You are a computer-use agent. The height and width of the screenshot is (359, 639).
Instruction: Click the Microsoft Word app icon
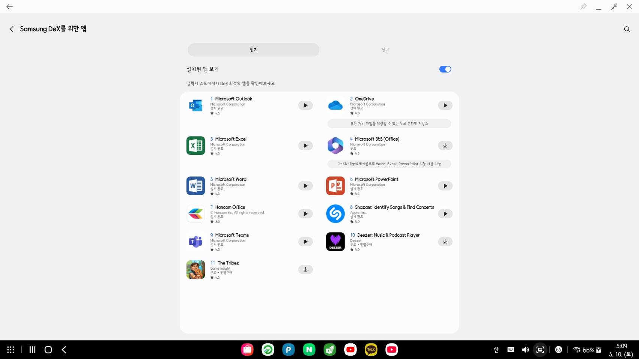(196, 186)
